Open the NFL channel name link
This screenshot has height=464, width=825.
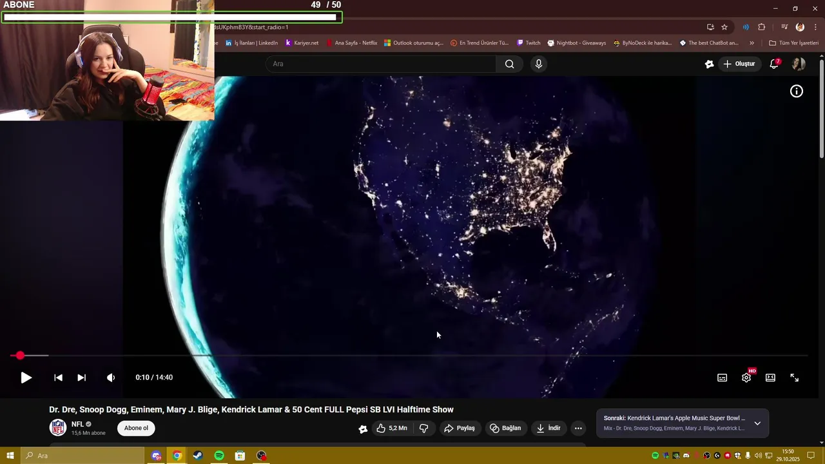77,424
